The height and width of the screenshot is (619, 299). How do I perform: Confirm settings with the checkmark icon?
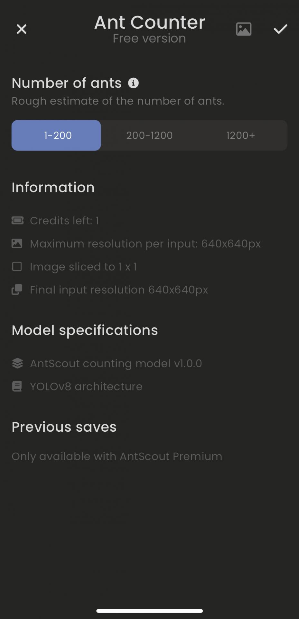[x=280, y=29]
